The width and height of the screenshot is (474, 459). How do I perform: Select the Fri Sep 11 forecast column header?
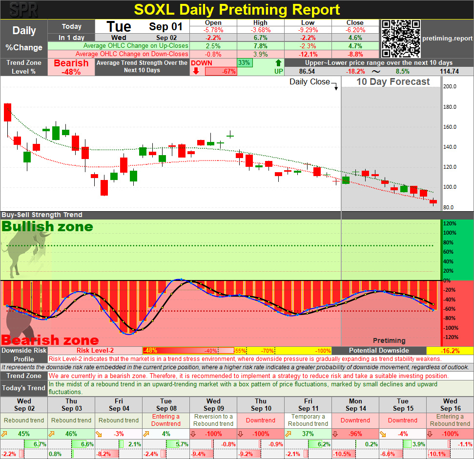tap(308, 405)
